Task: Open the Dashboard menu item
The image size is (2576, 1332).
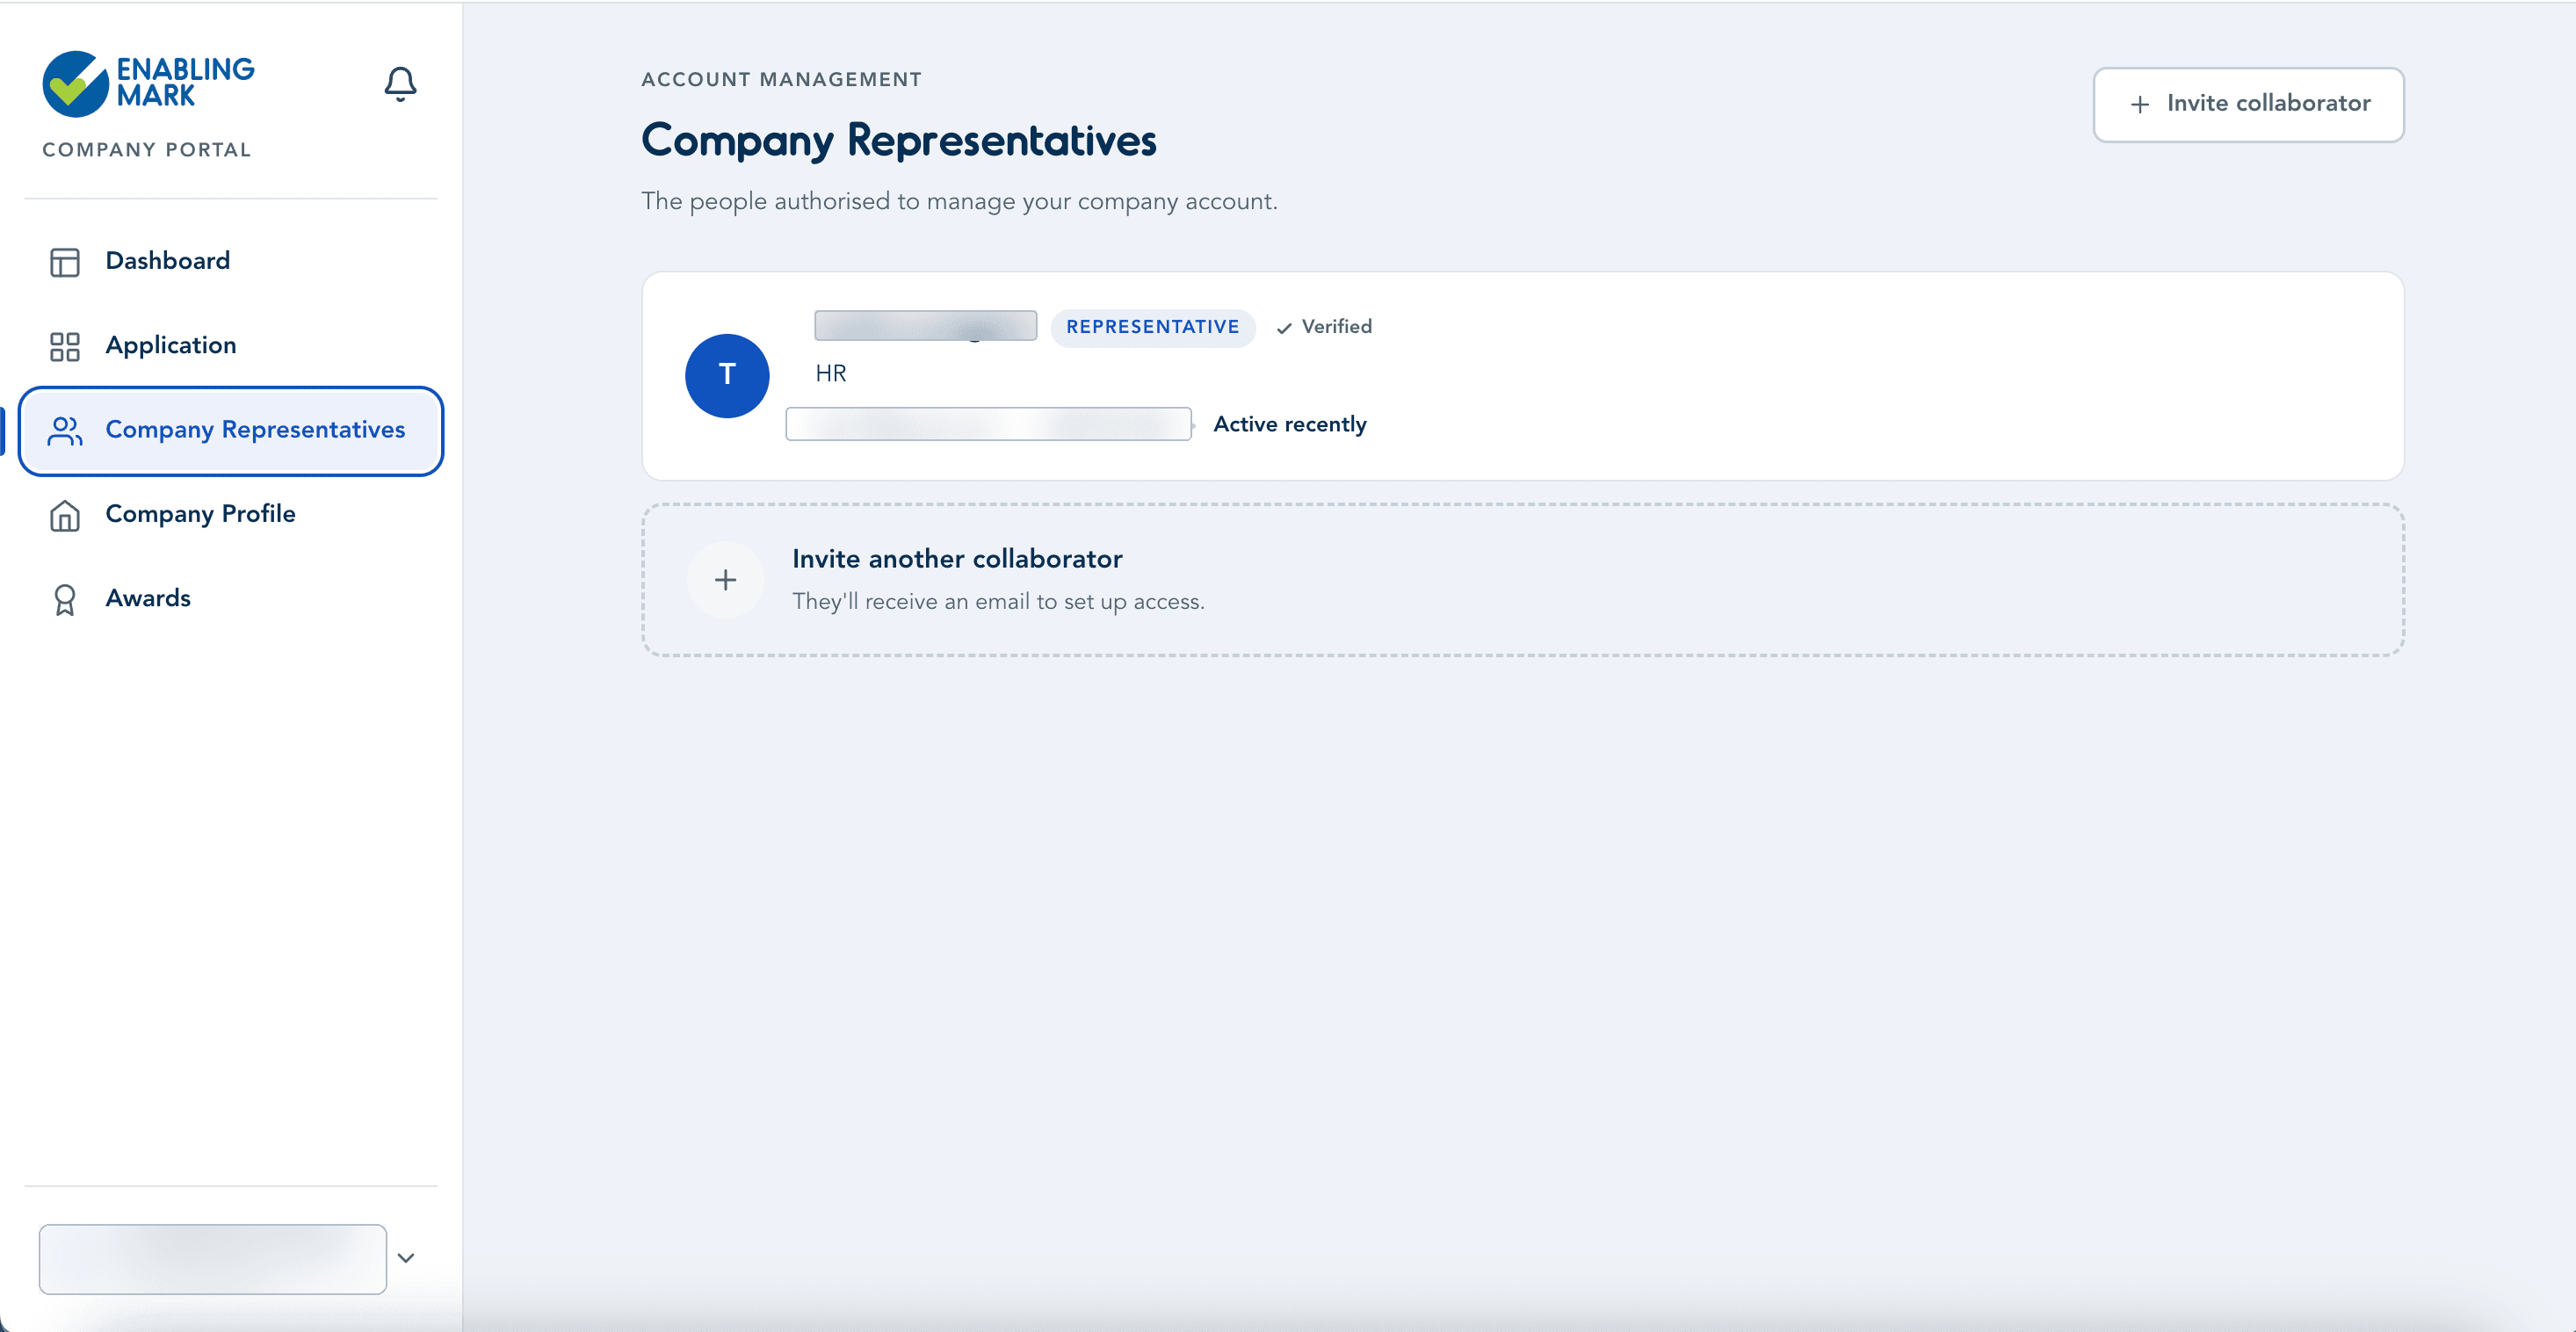Action: [231, 261]
